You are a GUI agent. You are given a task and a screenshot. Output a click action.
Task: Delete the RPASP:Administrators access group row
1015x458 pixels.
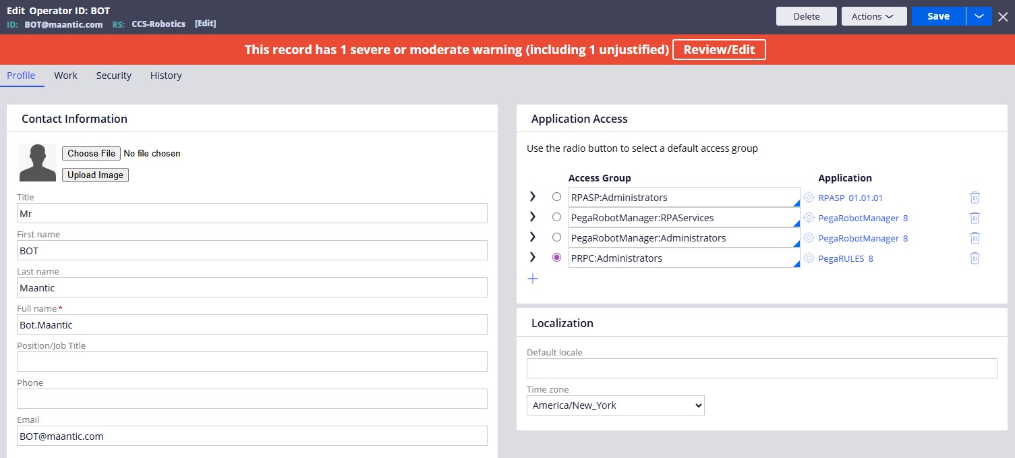tap(975, 198)
